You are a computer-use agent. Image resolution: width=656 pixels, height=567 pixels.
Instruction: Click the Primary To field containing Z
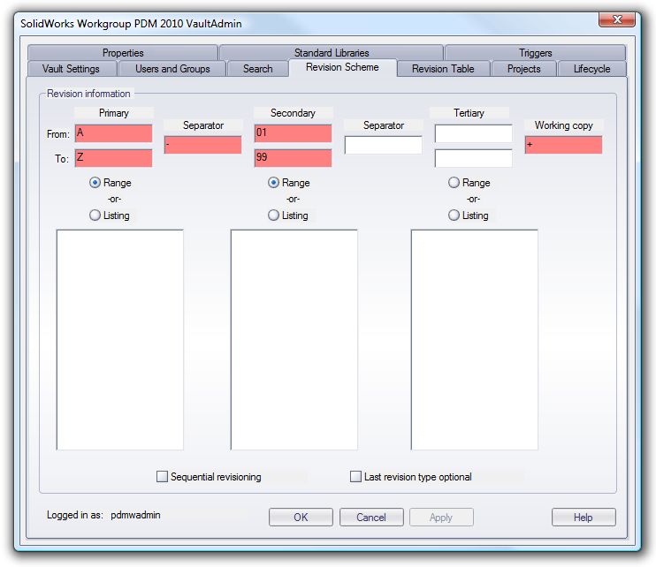click(113, 158)
